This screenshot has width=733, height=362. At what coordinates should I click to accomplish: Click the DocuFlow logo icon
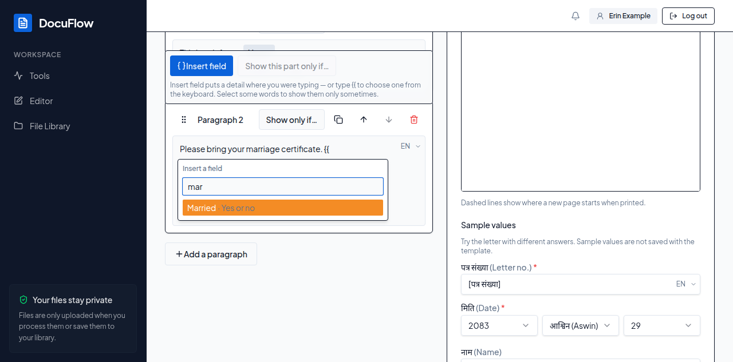23,23
